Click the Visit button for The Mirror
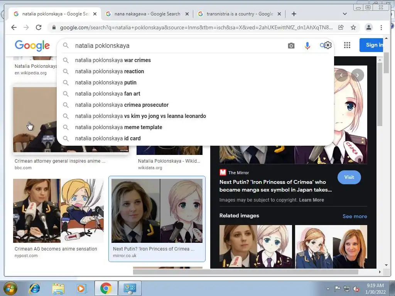Viewport: 395px width, 296px height. [x=349, y=177]
